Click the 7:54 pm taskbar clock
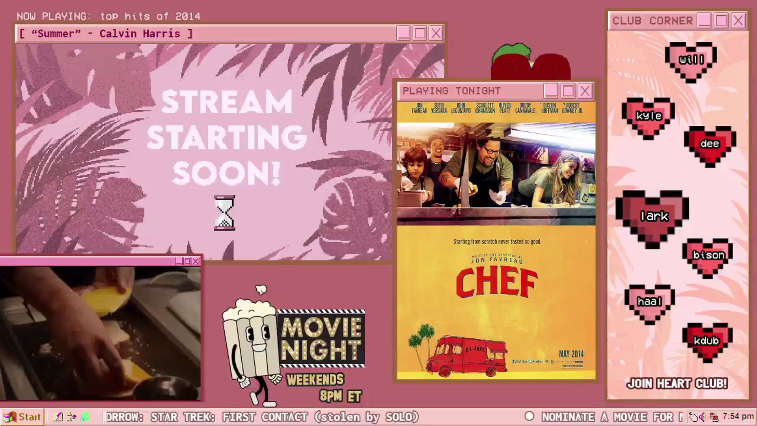Screen dimensions: 757x426 (738, 417)
